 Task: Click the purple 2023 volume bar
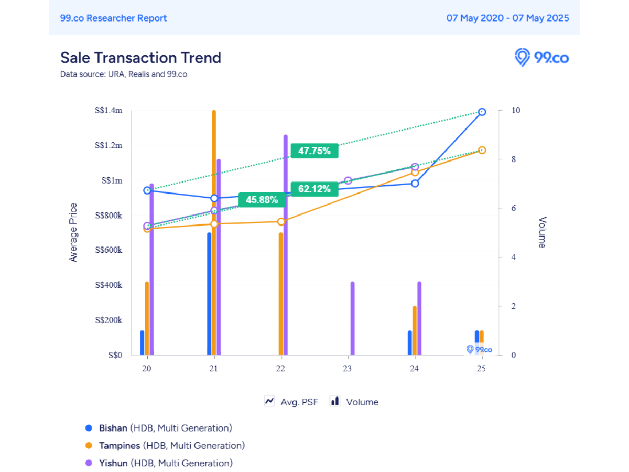click(352, 318)
